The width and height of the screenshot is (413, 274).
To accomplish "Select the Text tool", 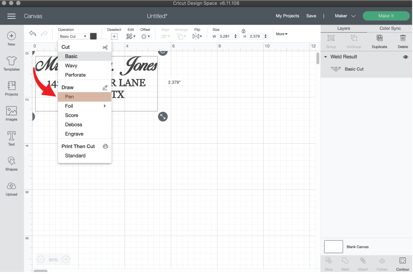I will coord(11,138).
